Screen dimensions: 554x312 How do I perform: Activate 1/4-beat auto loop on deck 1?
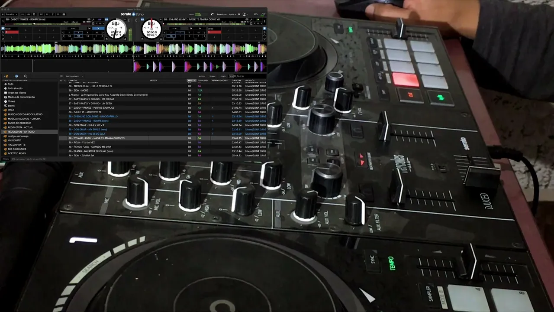[78, 36]
